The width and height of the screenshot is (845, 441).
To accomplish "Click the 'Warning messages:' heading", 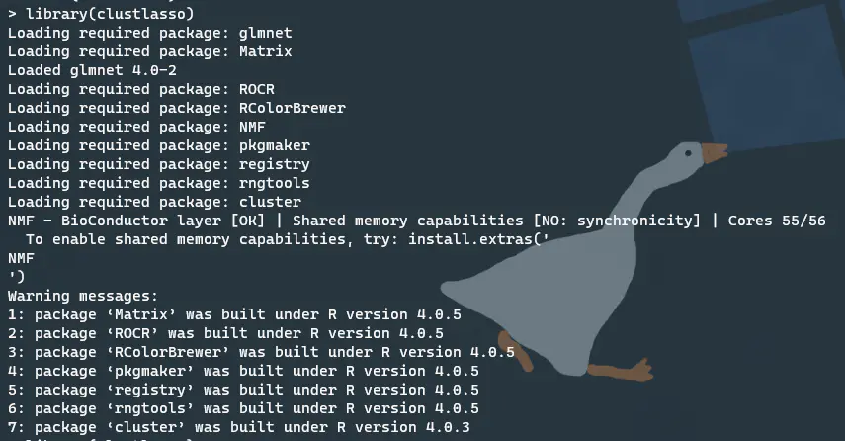I will [83, 296].
